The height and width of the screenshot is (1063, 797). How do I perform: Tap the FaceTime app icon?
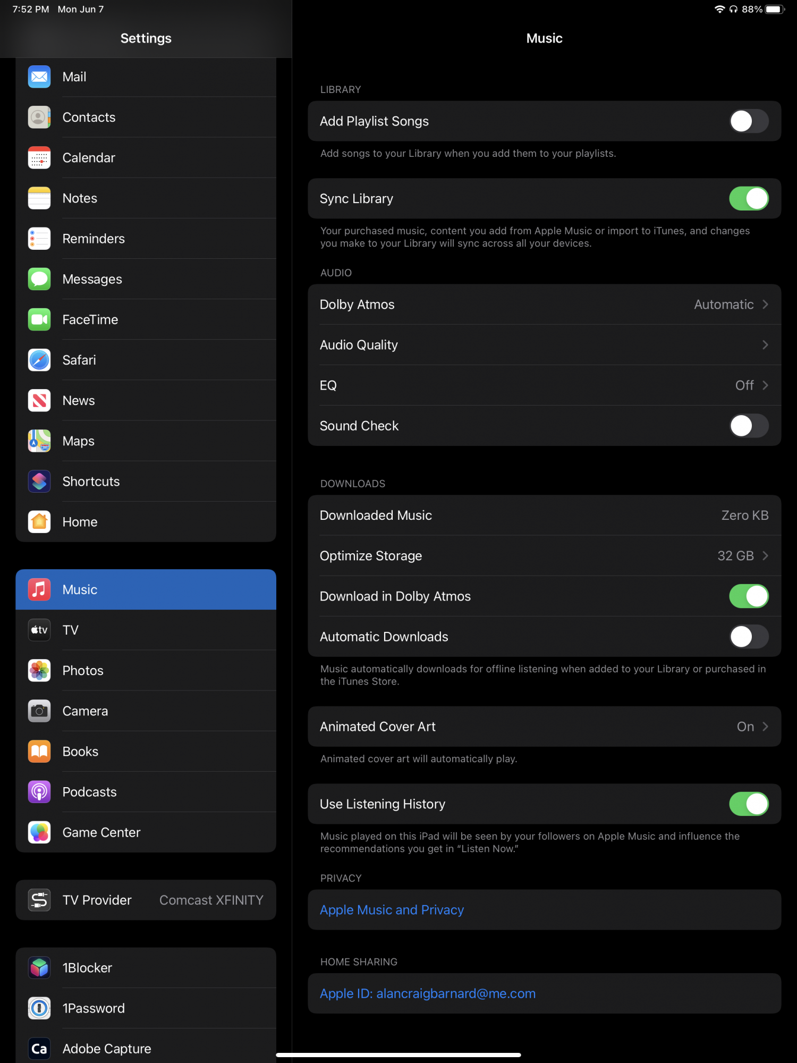pyautogui.click(x=39, y=319)
